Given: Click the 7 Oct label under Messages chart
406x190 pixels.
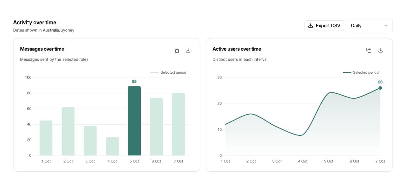Looking at the screenshot, I should click(x=178, y=161).
